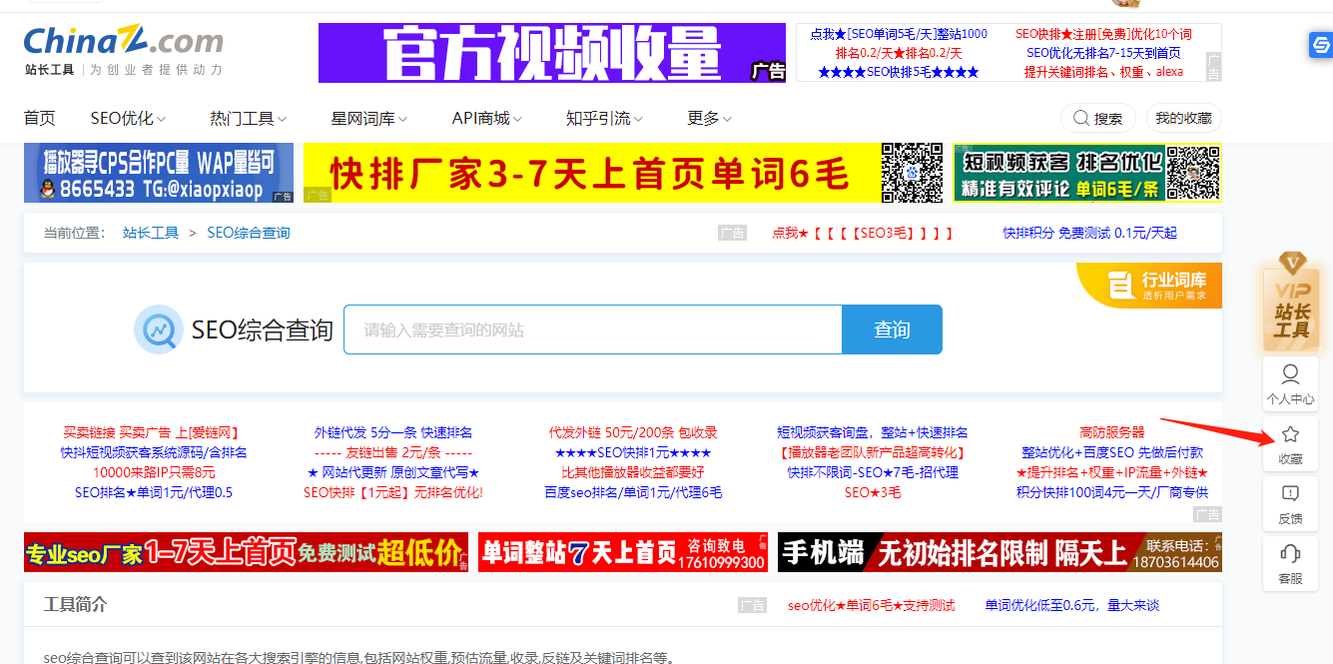Click the 比其他播放器收益都要好 link
Screen dimensions: 1333x664
click(x=633, y=472)
